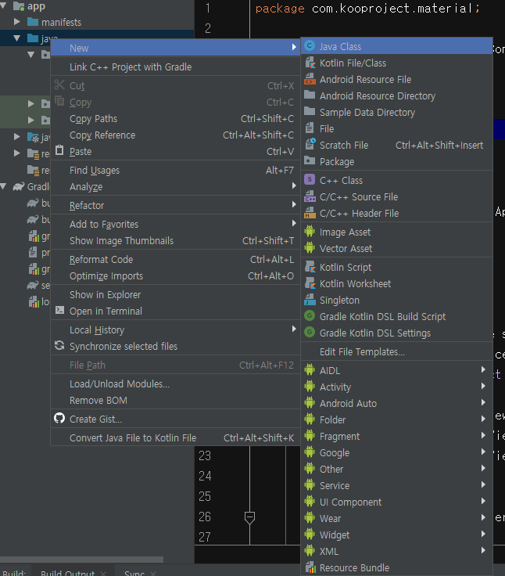Viewport: 505px width, 576px height.
Task: Click the Resource Bundle icon
Action: click(x=310, y=567)
